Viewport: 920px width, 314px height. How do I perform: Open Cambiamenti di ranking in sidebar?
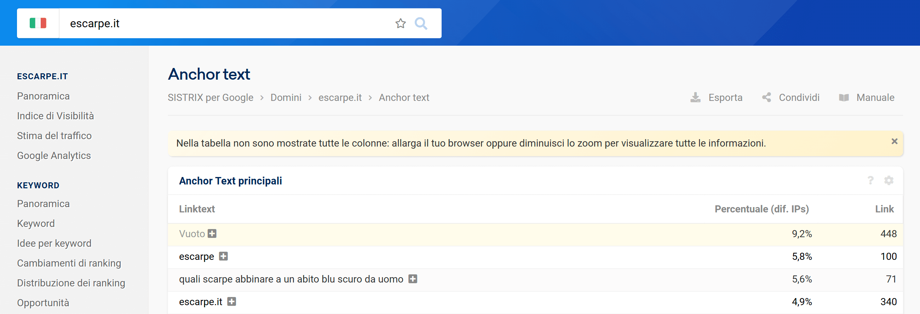69,263
